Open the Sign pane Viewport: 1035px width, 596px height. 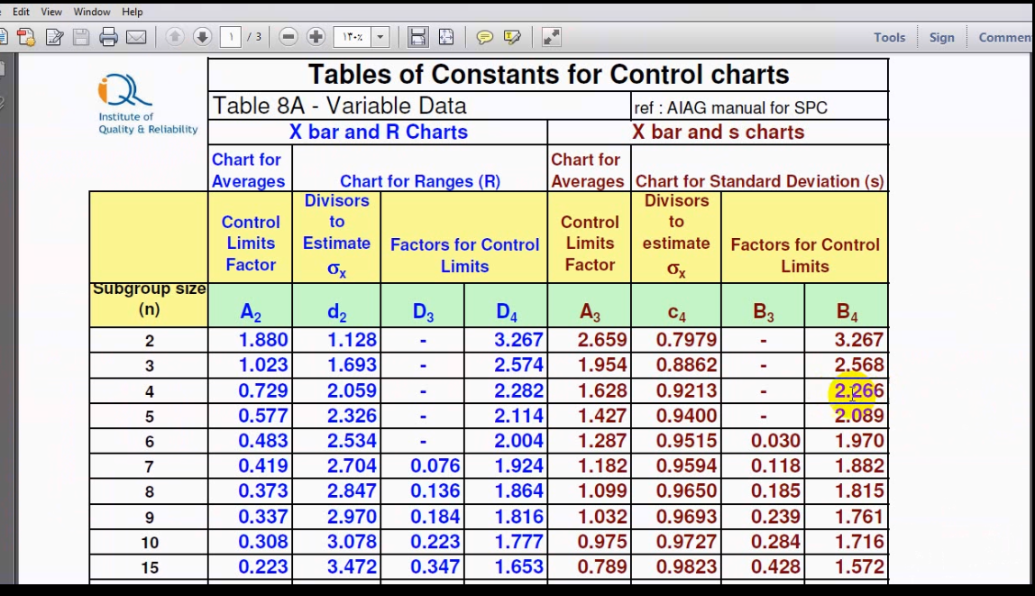click(x=941, y=37)
